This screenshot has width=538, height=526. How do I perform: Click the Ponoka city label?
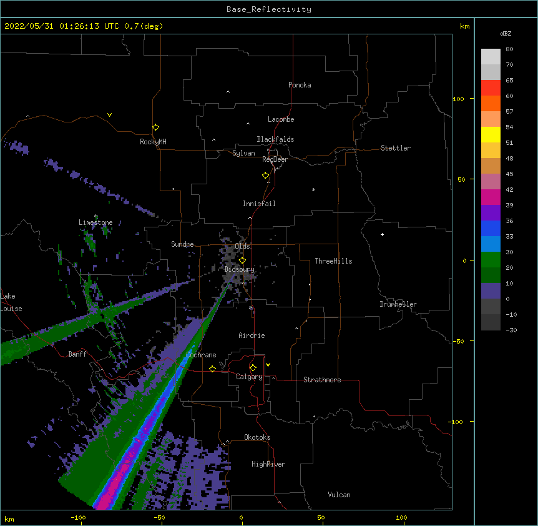pyautogui.click(x=300, y=85)
